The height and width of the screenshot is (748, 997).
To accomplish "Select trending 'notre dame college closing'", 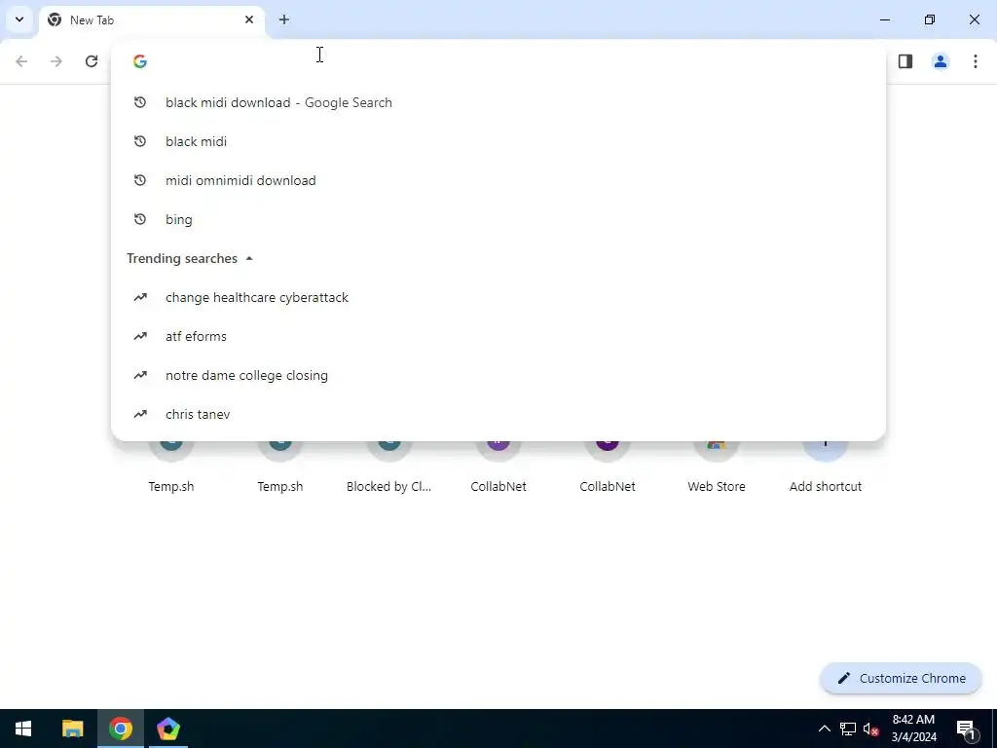I will tap(498, 375).
